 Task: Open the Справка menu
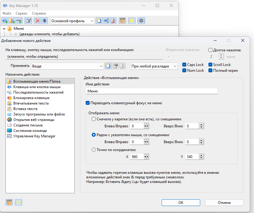pyautogui.click(x=39, y=13)
